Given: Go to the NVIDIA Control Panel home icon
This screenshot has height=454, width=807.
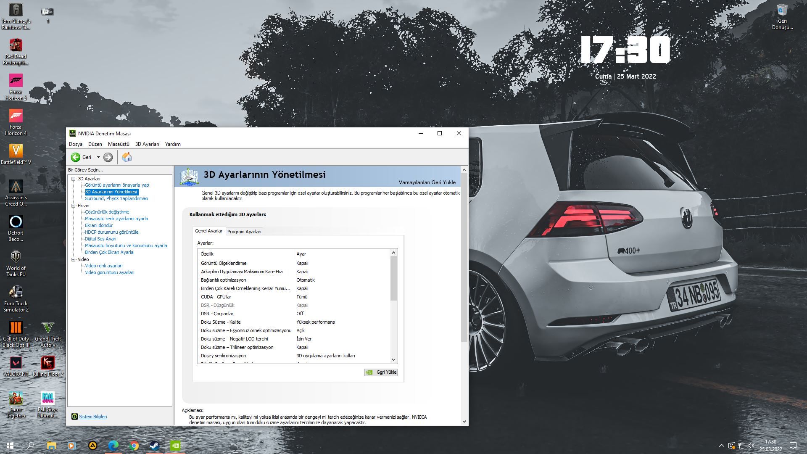Looking at the screenshot, I should [x=127, y=157].
